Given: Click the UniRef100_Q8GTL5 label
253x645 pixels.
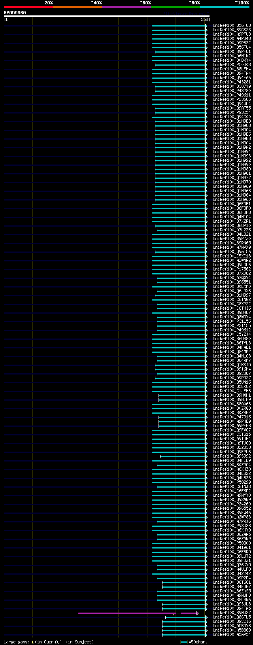Looking at the screenshot, I should click(232, 617).
